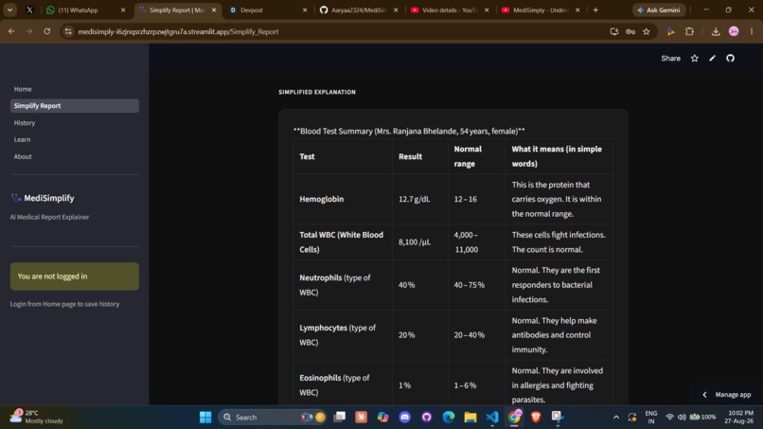763x429 pixels.
Task: Open Wi-Fi network settings in tray
Action: coord(669,418)
